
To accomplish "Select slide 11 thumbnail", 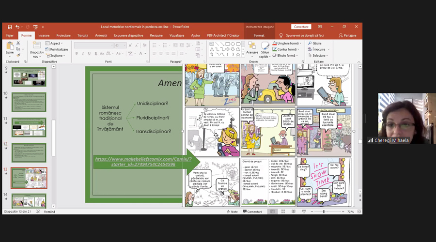I will point(29,127).
